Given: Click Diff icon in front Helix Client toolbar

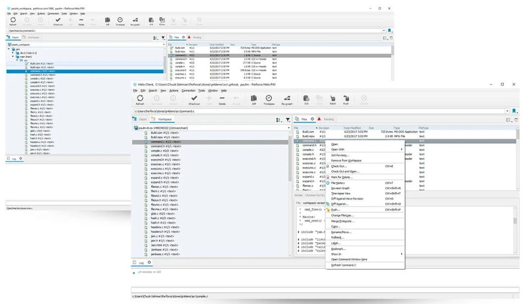Looking at the screenshot, I should click(254, 98).
